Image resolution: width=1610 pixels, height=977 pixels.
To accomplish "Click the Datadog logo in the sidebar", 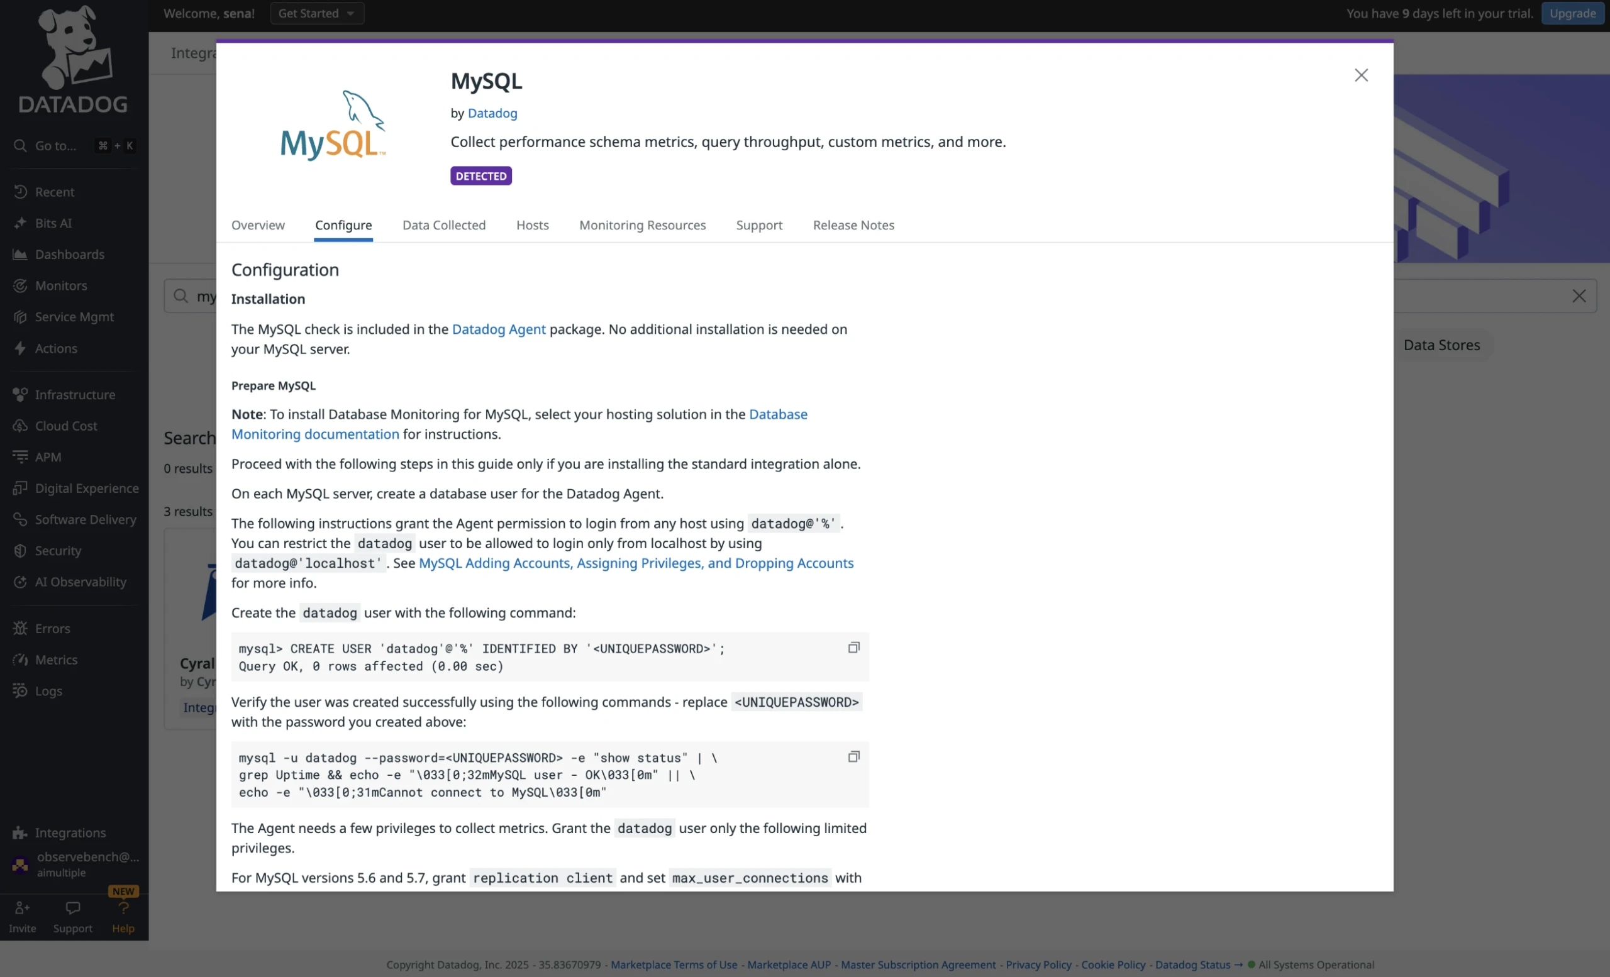I will [x=73, y=60].
